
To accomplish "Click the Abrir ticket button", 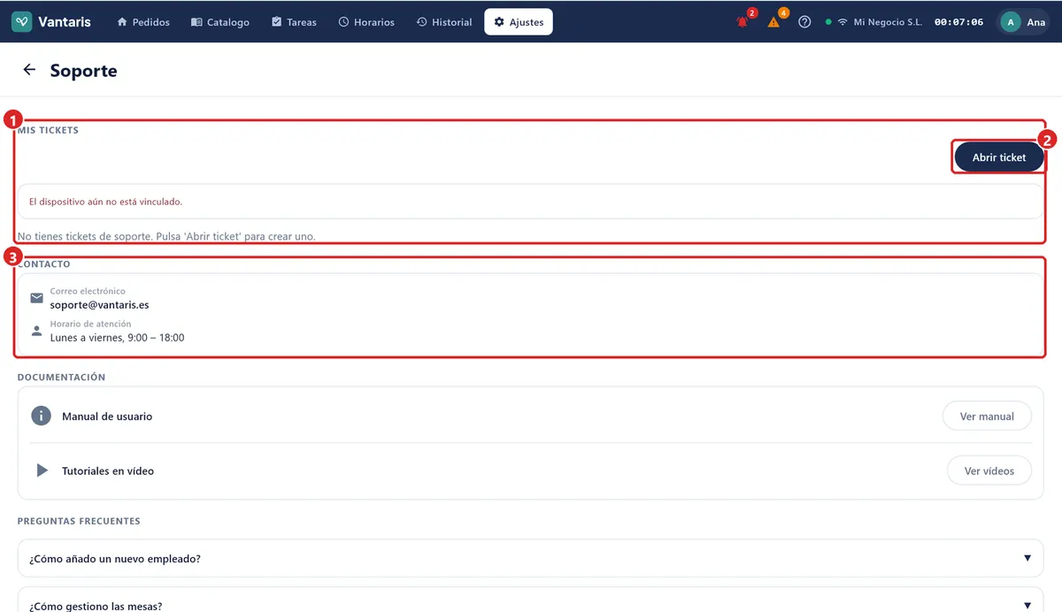I will coord(999,157).
